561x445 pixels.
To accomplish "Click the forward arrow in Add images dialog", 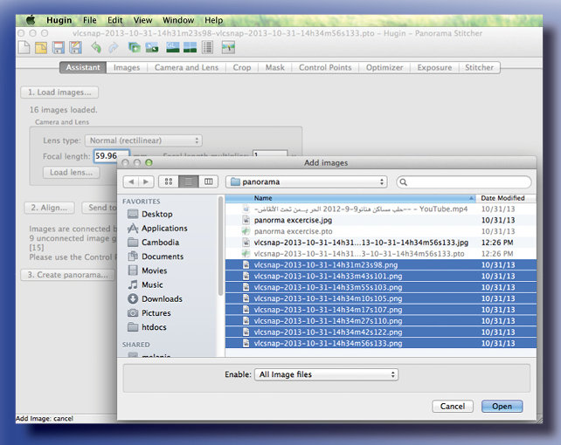I will (146, 181).
